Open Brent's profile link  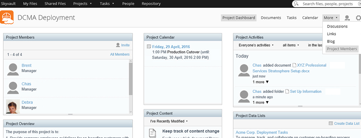pyautogui.click(x=27, y=66)
